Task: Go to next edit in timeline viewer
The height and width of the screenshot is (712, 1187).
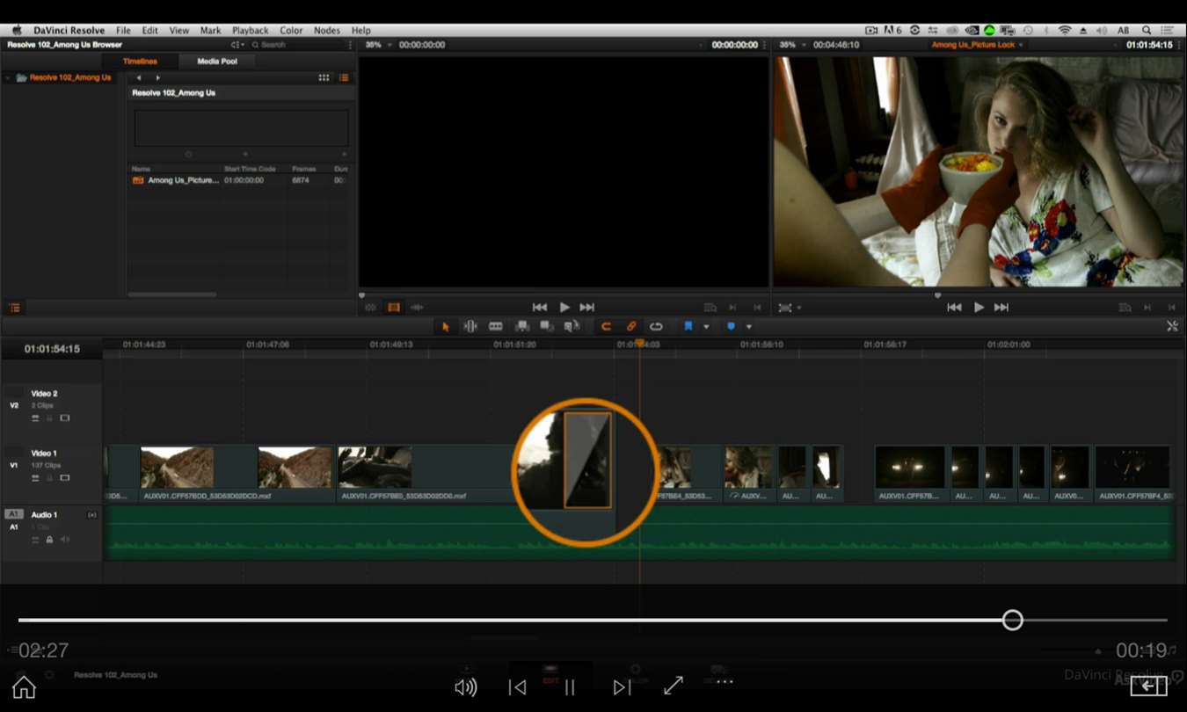Action: (1001, 307)
